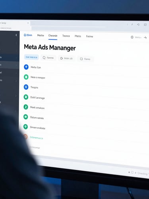
Task: Switch to the Toonce tab
Action: point(66,36)
